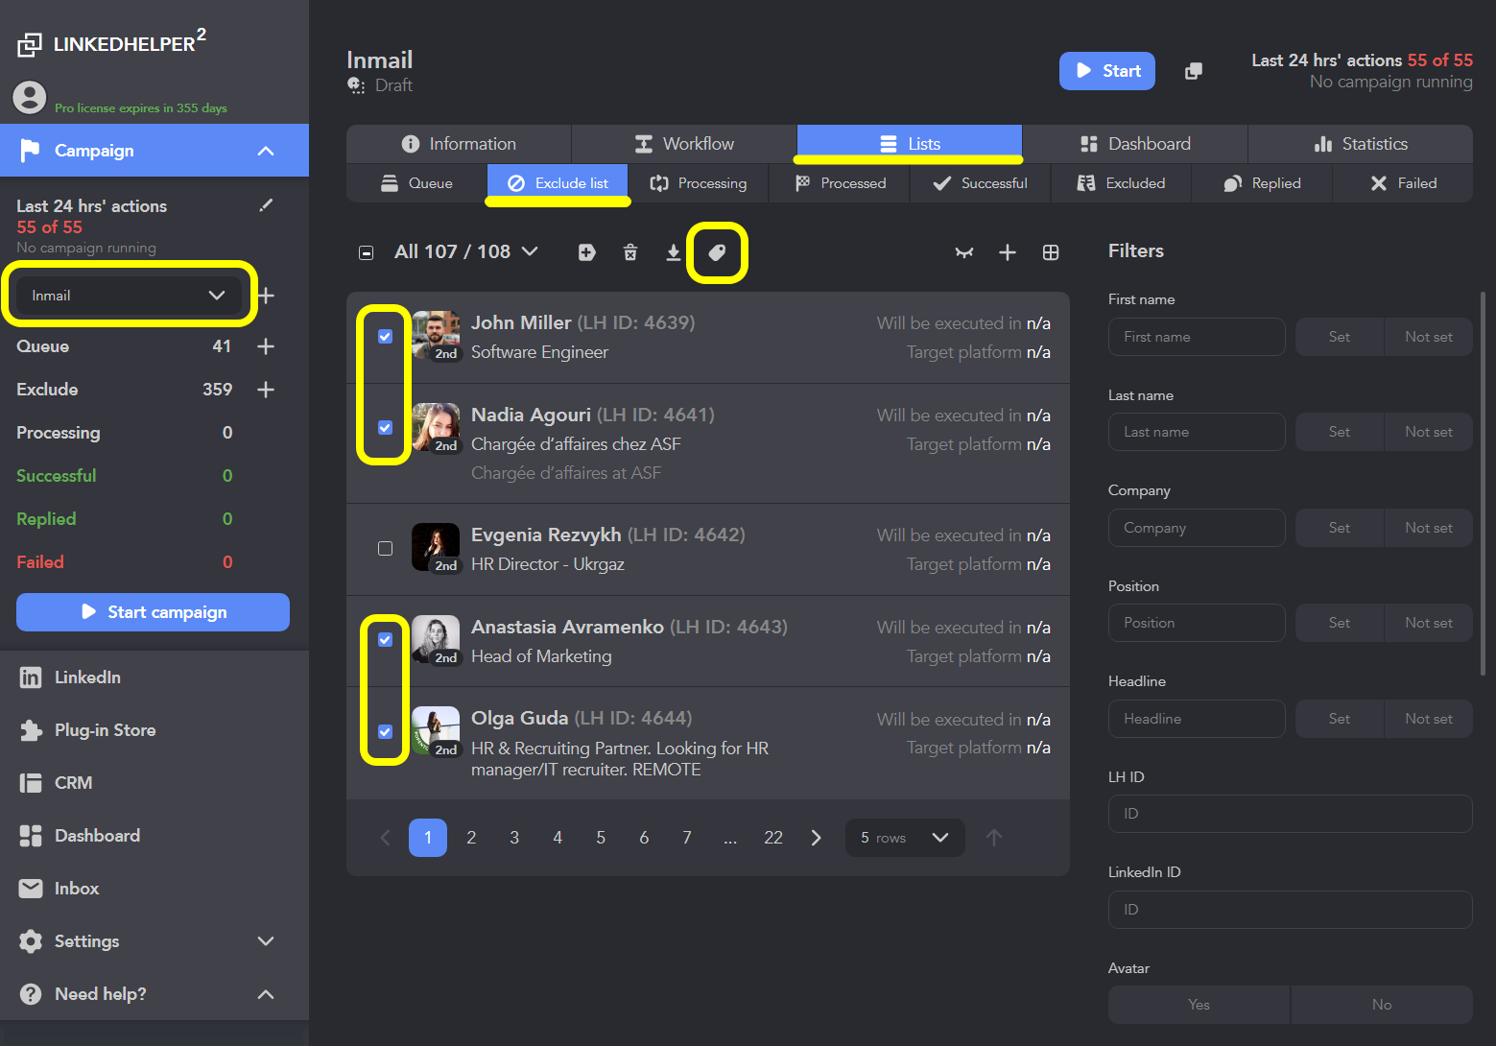The height and width of the screenshot is (1046, 1496).
Task: Click the plus icon on Exclude row
Action: click(266, 390)
